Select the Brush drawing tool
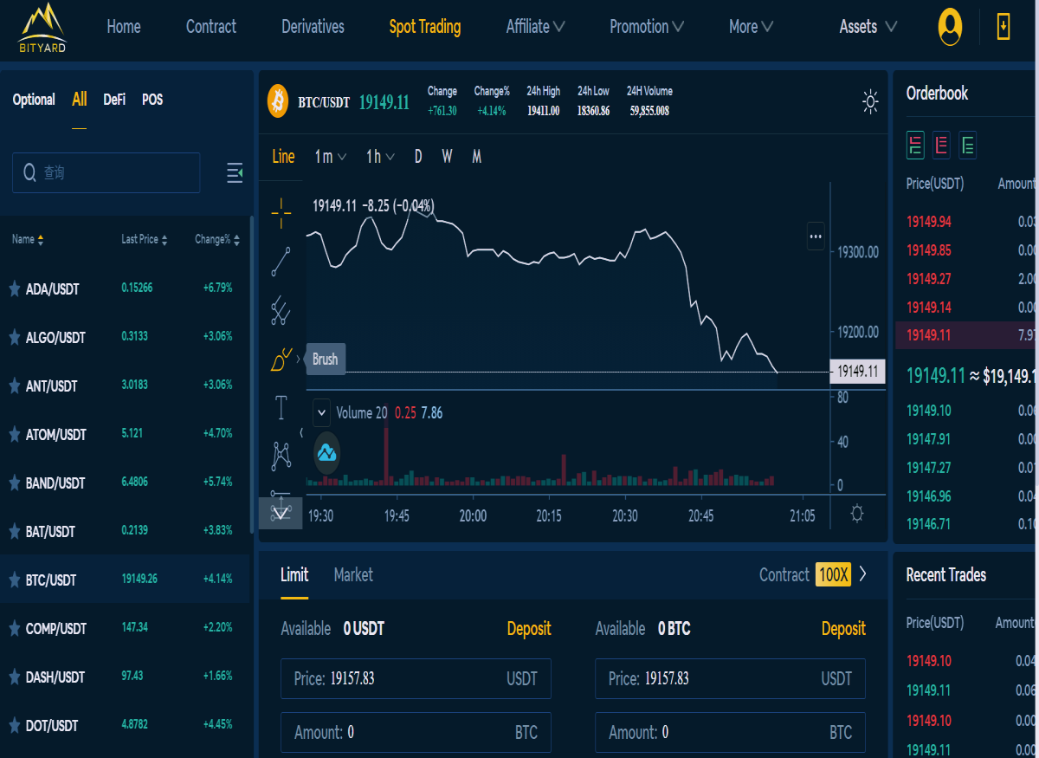This screenshot has width=1039, height=758. click(x=281, y=360)
